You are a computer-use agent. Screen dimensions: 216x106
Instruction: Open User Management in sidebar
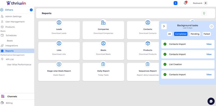(15, 22)
